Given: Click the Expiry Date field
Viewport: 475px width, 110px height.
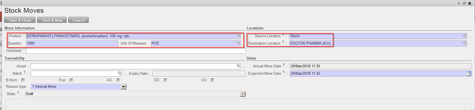Looking at the screenshot, I should pos(199,74).
